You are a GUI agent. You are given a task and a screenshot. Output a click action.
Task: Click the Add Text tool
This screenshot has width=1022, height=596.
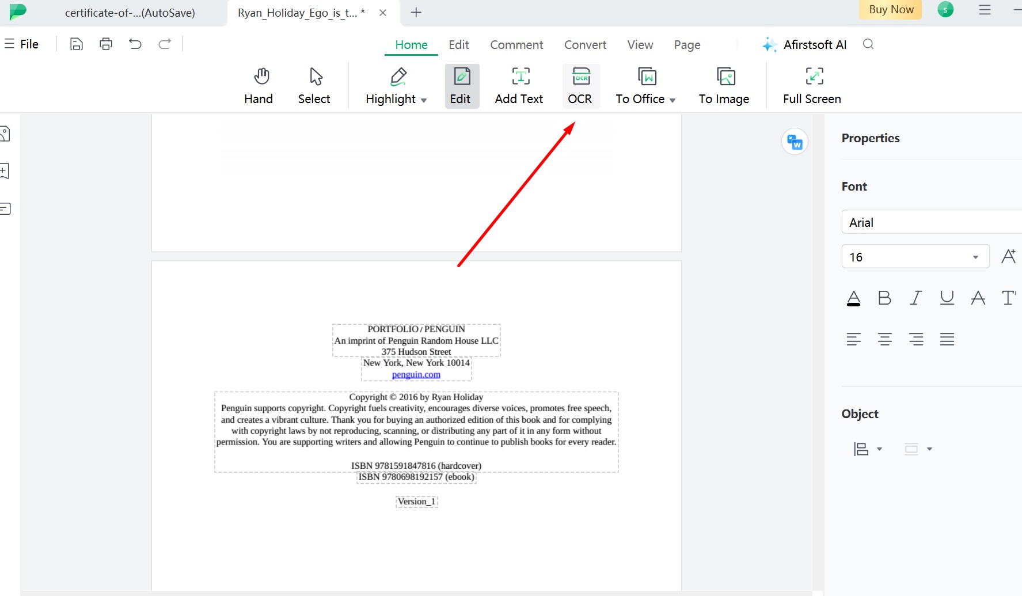[519, 86]
